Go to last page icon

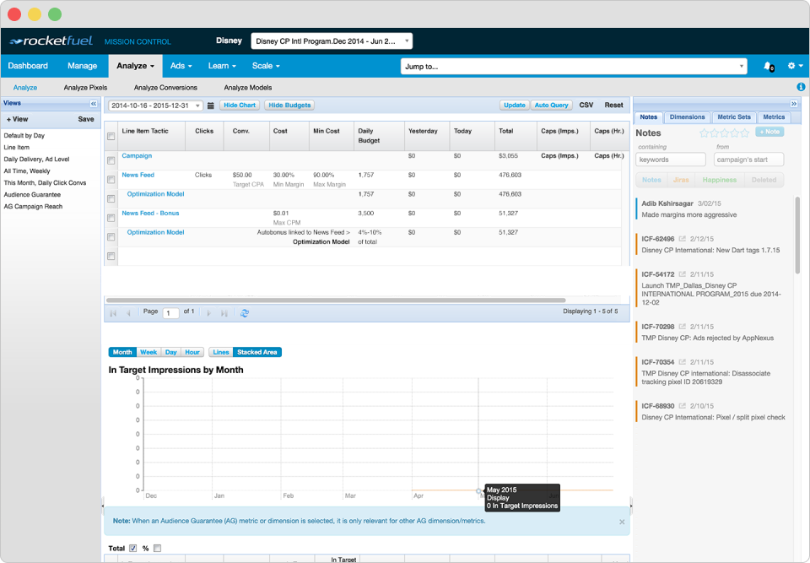(x=224, y=313)
